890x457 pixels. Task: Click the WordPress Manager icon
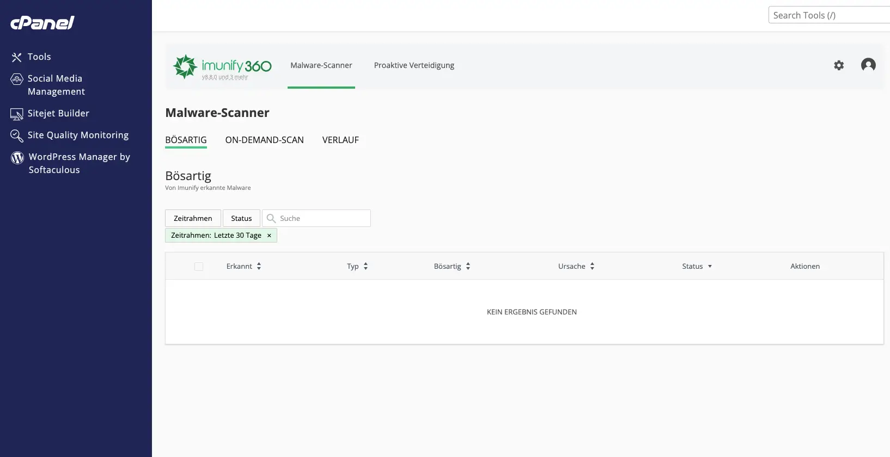click(x=17, y=158)
